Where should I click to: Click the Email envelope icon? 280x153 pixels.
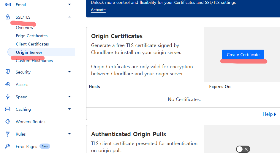(8, 5)
